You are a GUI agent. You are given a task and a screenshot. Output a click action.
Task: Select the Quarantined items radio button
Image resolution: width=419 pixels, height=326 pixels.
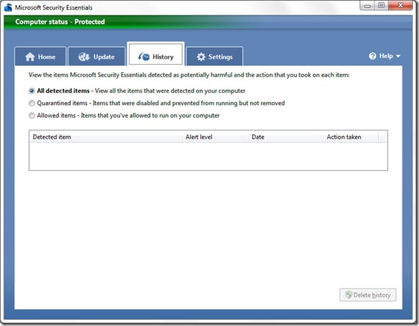click(x=32, y=103)
